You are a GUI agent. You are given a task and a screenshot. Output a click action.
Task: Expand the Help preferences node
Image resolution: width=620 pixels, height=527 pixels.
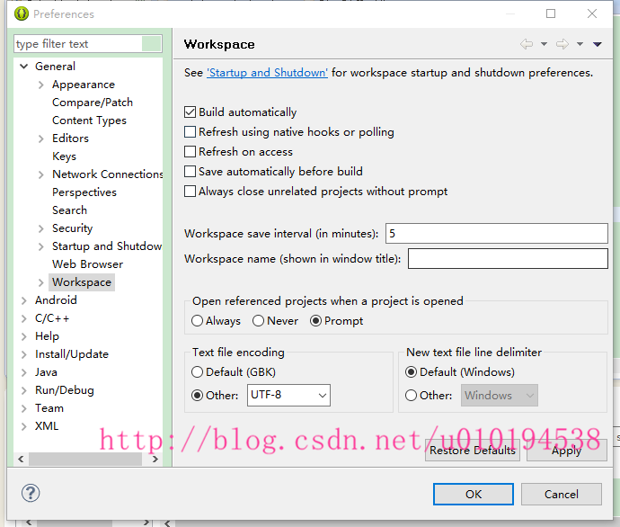tap(24, 336)
